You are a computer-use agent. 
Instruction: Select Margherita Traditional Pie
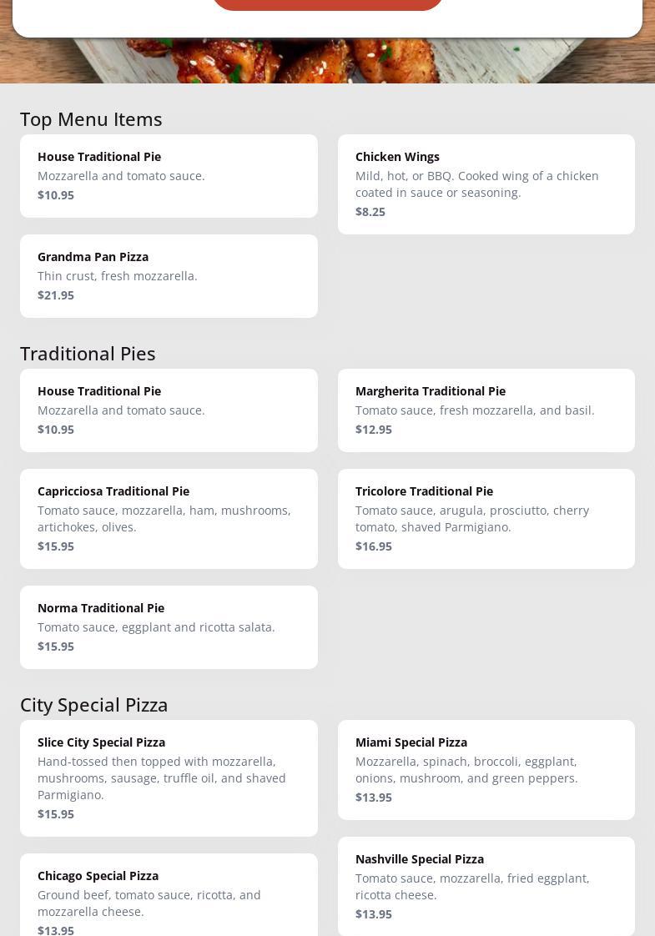tap(486, 410)
